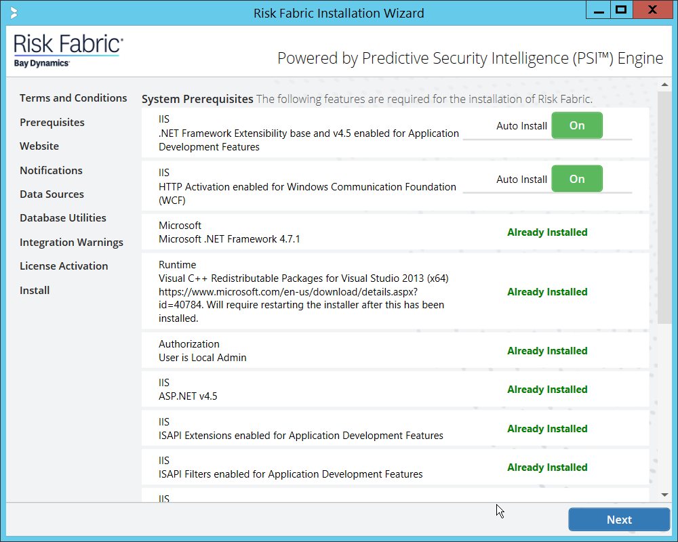
Task: Open the Install step
Action: [x=35, y=291]
